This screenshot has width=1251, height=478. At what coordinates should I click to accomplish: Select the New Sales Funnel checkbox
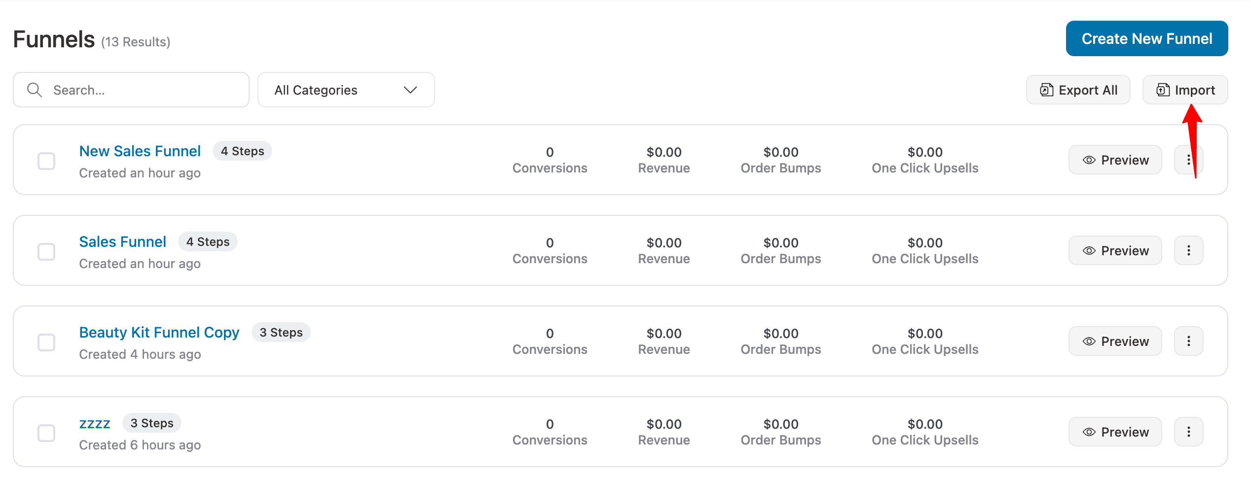pyautogui.click(x=46, y=161)
